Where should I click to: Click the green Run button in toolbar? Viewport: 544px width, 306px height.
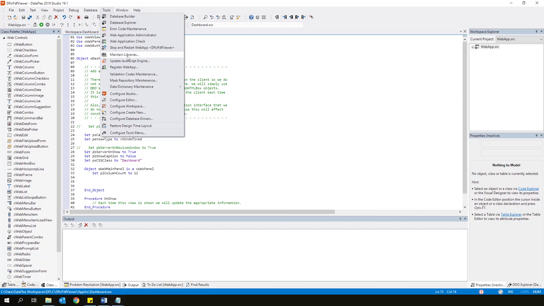(41, 25)
